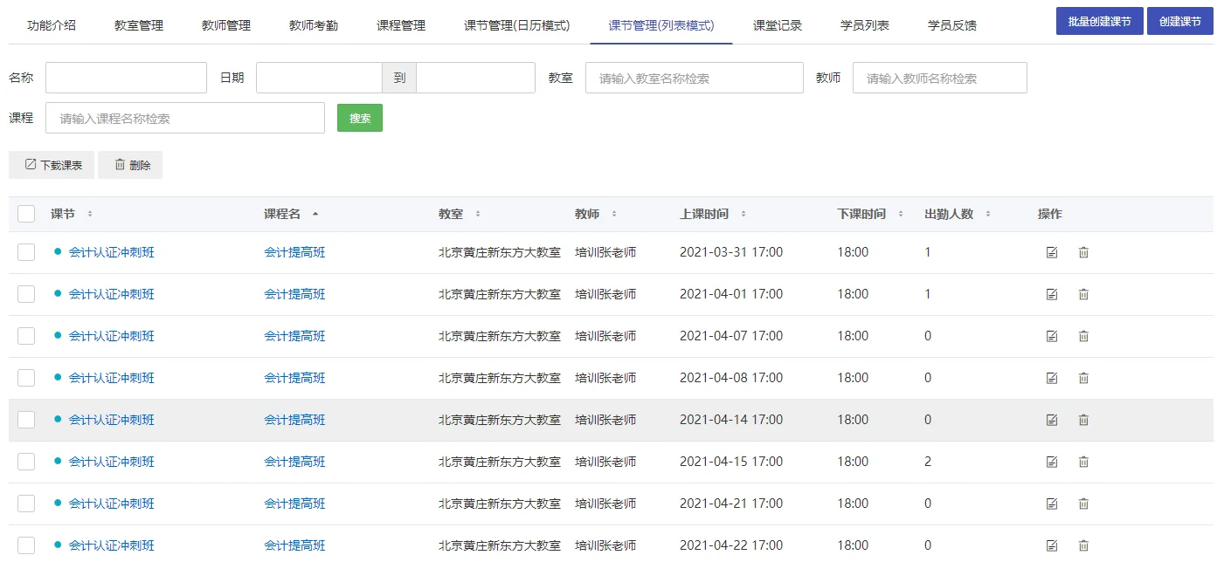The width and height of the screenshot is (1231, 562).
Task: Focus the 教师 name search field
Action: [940, 78]
